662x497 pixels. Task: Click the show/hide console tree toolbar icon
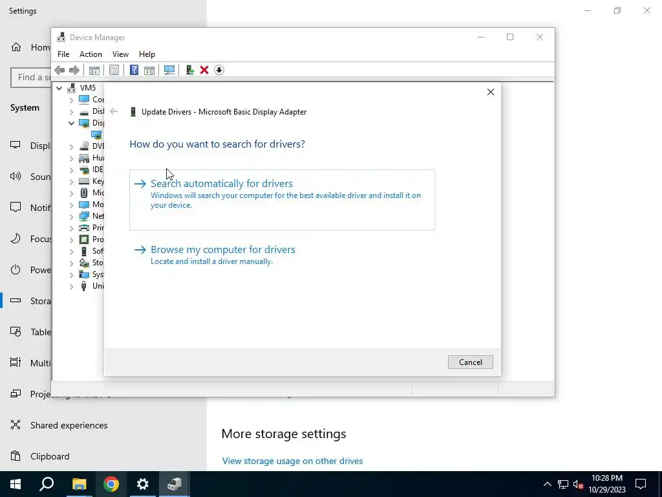(94, 70)
